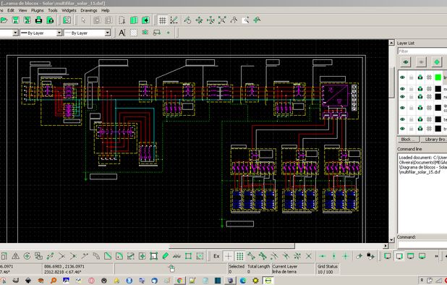
Task: Click the Auto Zoom icon
Action: [x=222, y=20]
